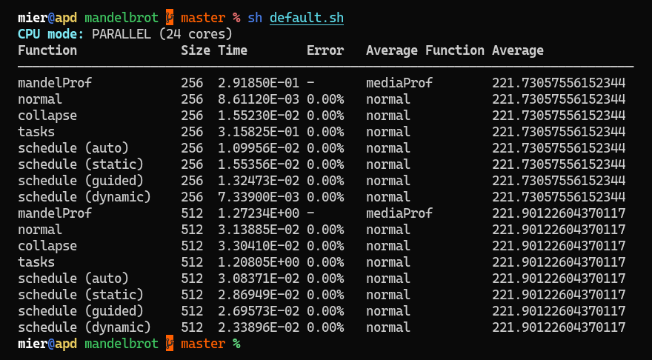Screen dimensions: 652x360
Task: Click the 'Function' column header
Action: [47, 50]
